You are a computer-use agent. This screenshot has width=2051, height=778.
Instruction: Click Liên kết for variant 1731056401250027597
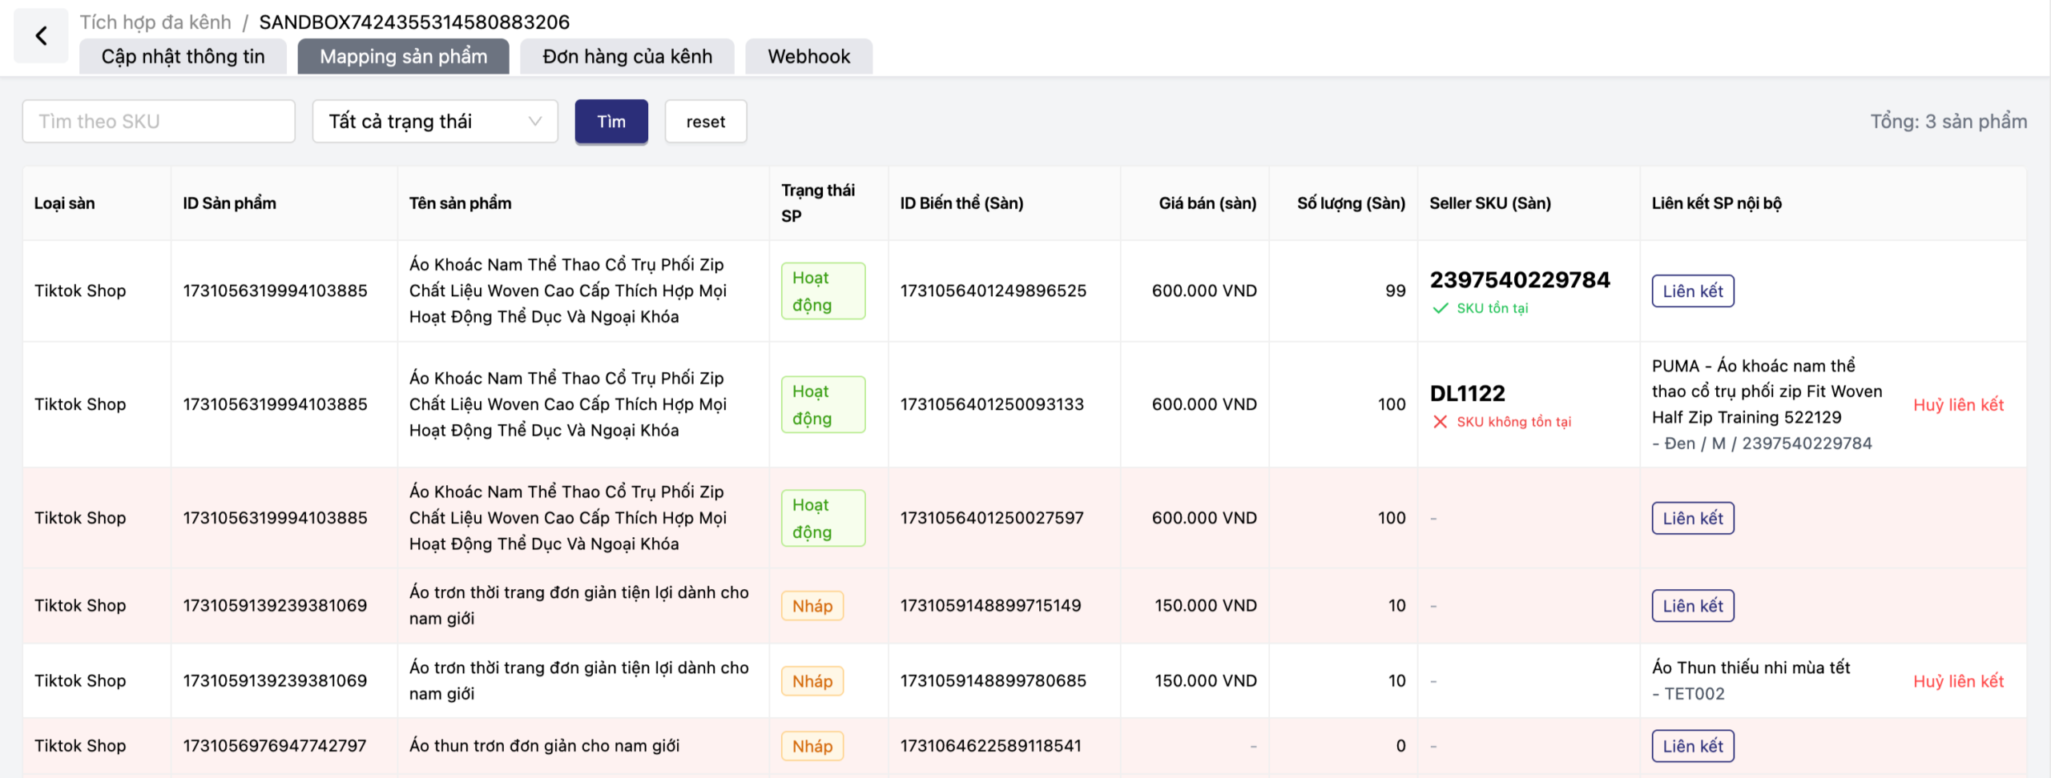click(1692, 519)
